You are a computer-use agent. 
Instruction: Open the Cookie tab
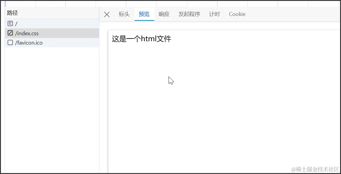[237, 14]
